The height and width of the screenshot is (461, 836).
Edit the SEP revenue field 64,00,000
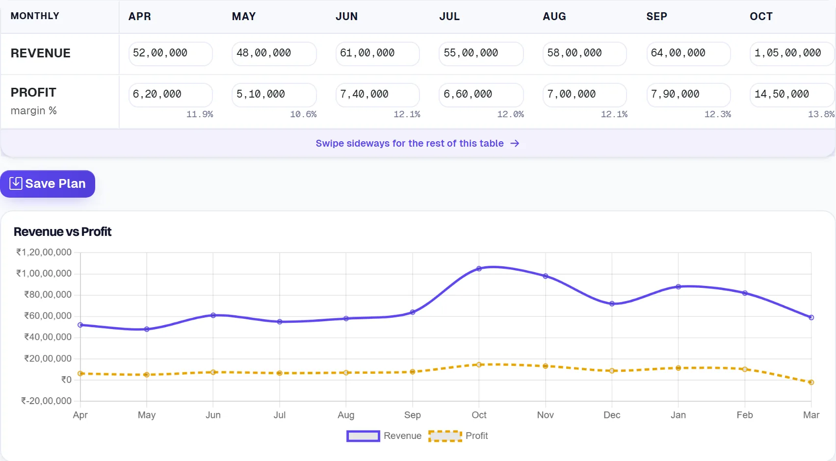[688, 53]
